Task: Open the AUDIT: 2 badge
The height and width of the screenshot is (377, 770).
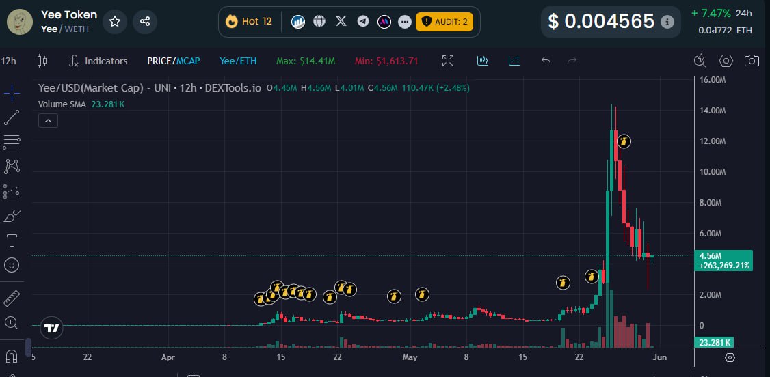Action: click(x=444, y=22)
